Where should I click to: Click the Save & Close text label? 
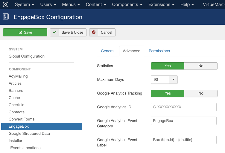(x=72, y=33)
